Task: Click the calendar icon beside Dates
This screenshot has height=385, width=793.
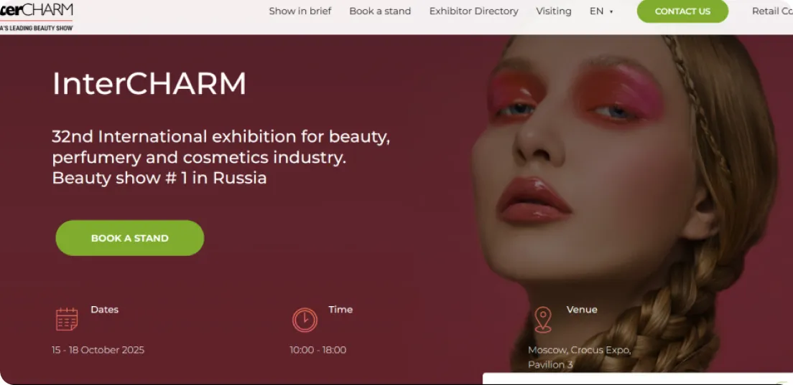Action: tap(67, 320)
